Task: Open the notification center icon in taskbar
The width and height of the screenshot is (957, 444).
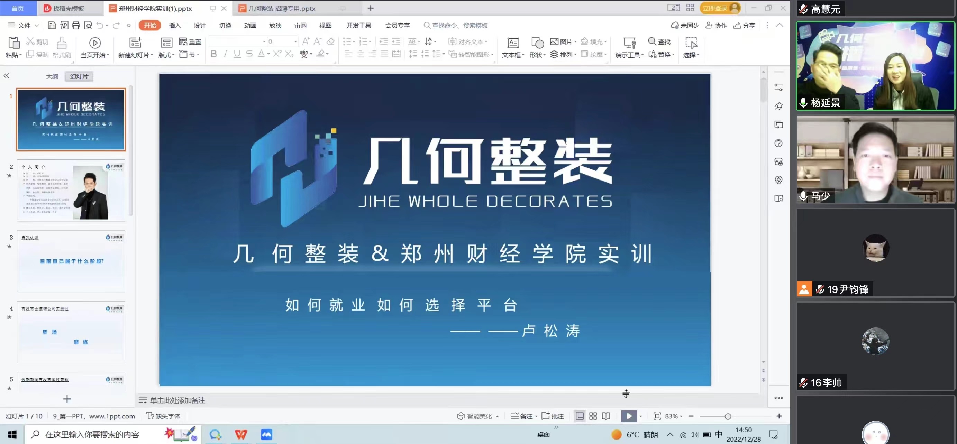Action: coord(774,434)
